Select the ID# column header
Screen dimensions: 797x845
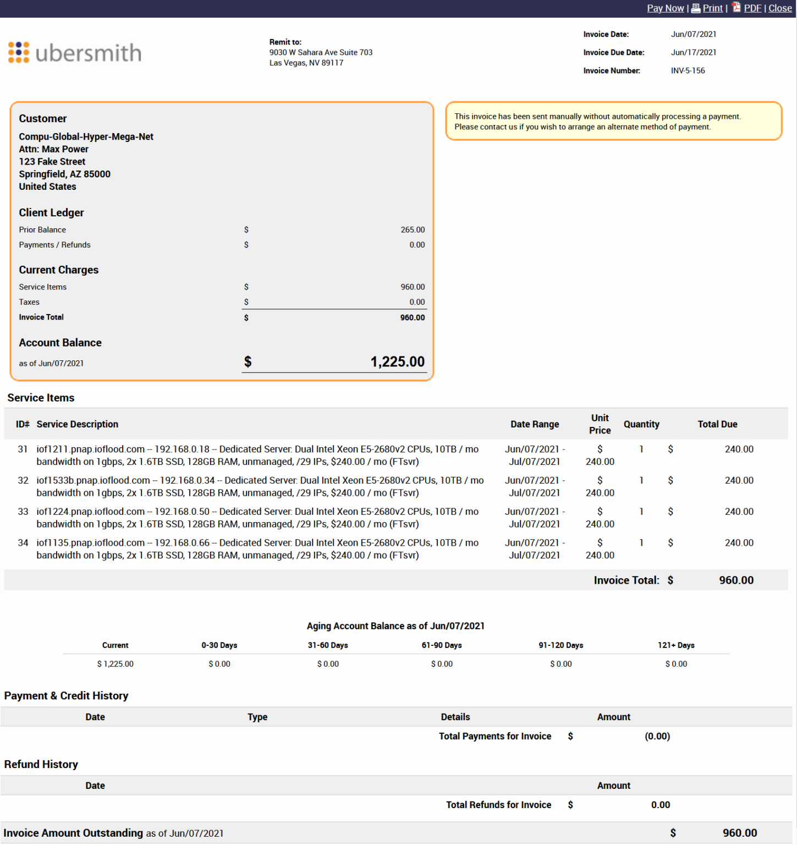[x=23, y=424]
